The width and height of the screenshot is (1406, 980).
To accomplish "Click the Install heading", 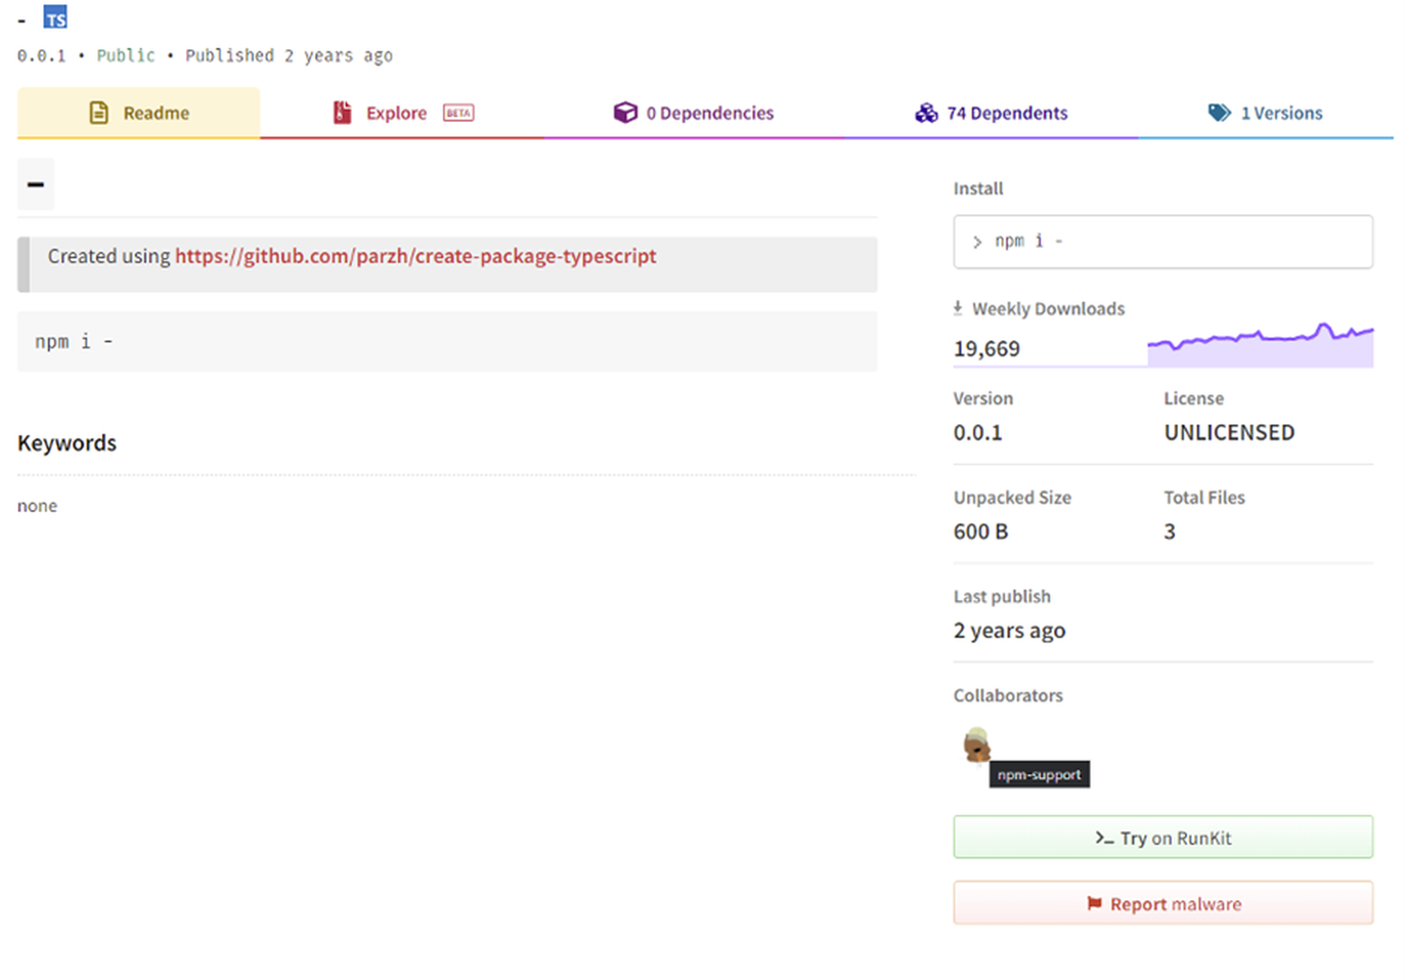I will pos(978,188).
